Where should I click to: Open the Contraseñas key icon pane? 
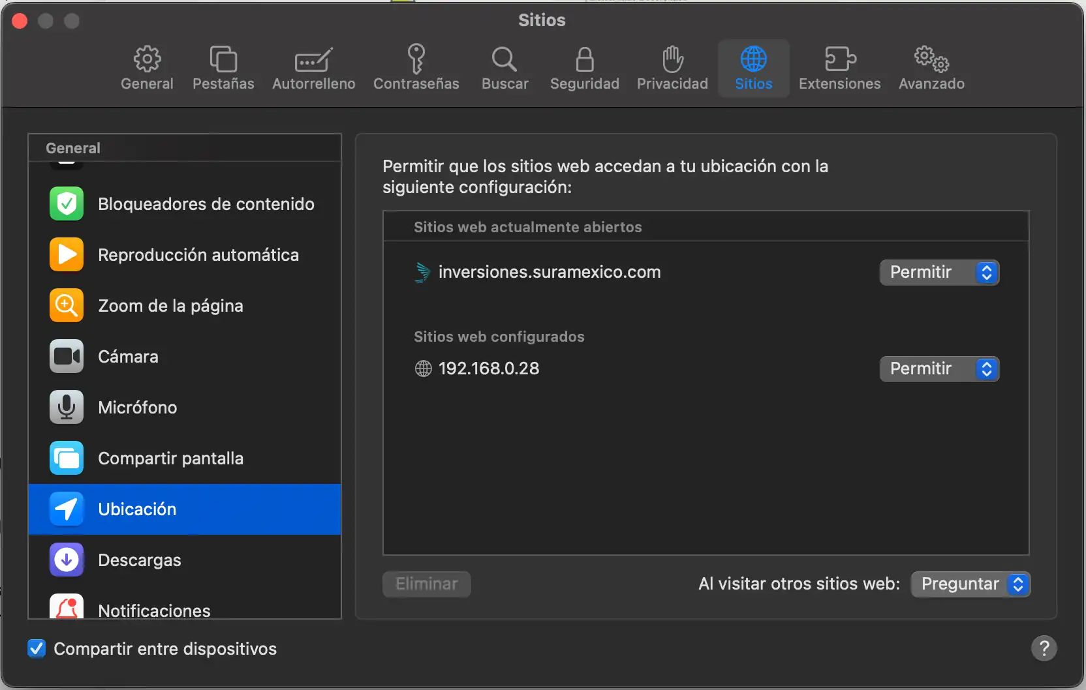point(416,68)
